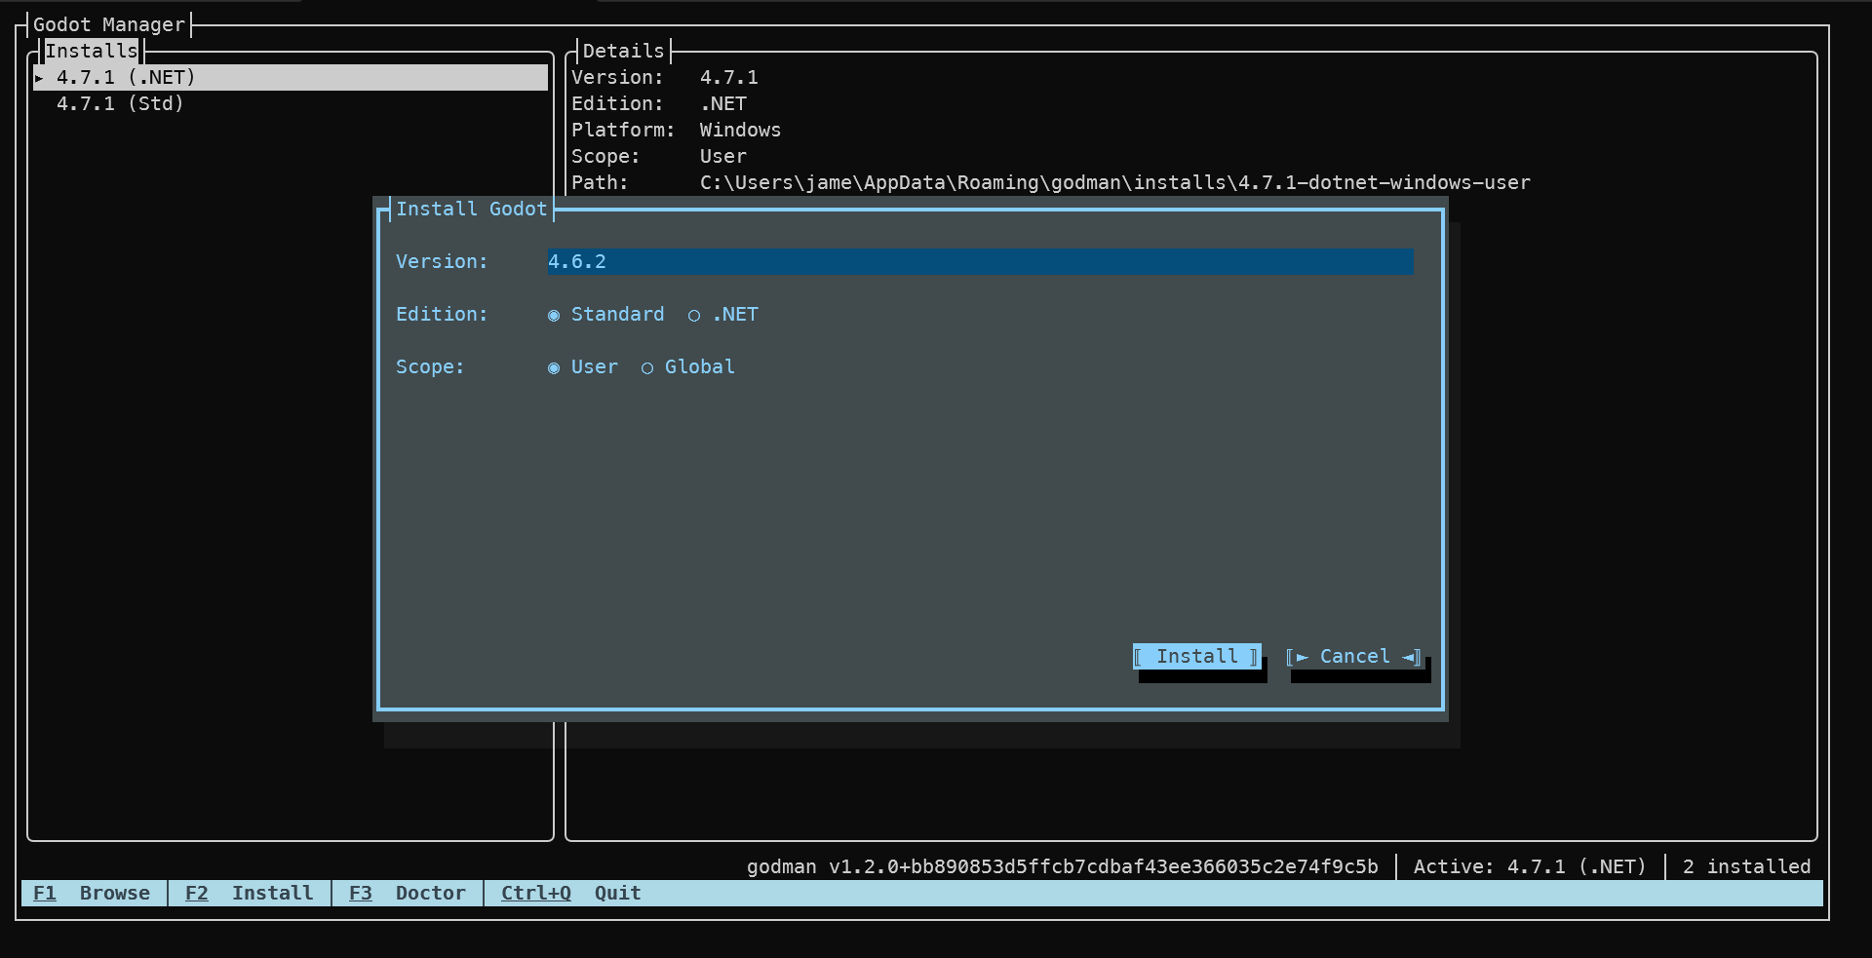The image size is (1872, 958).
Task: Click the 'Godot Manager' window title
Action: tap(109, 25)
